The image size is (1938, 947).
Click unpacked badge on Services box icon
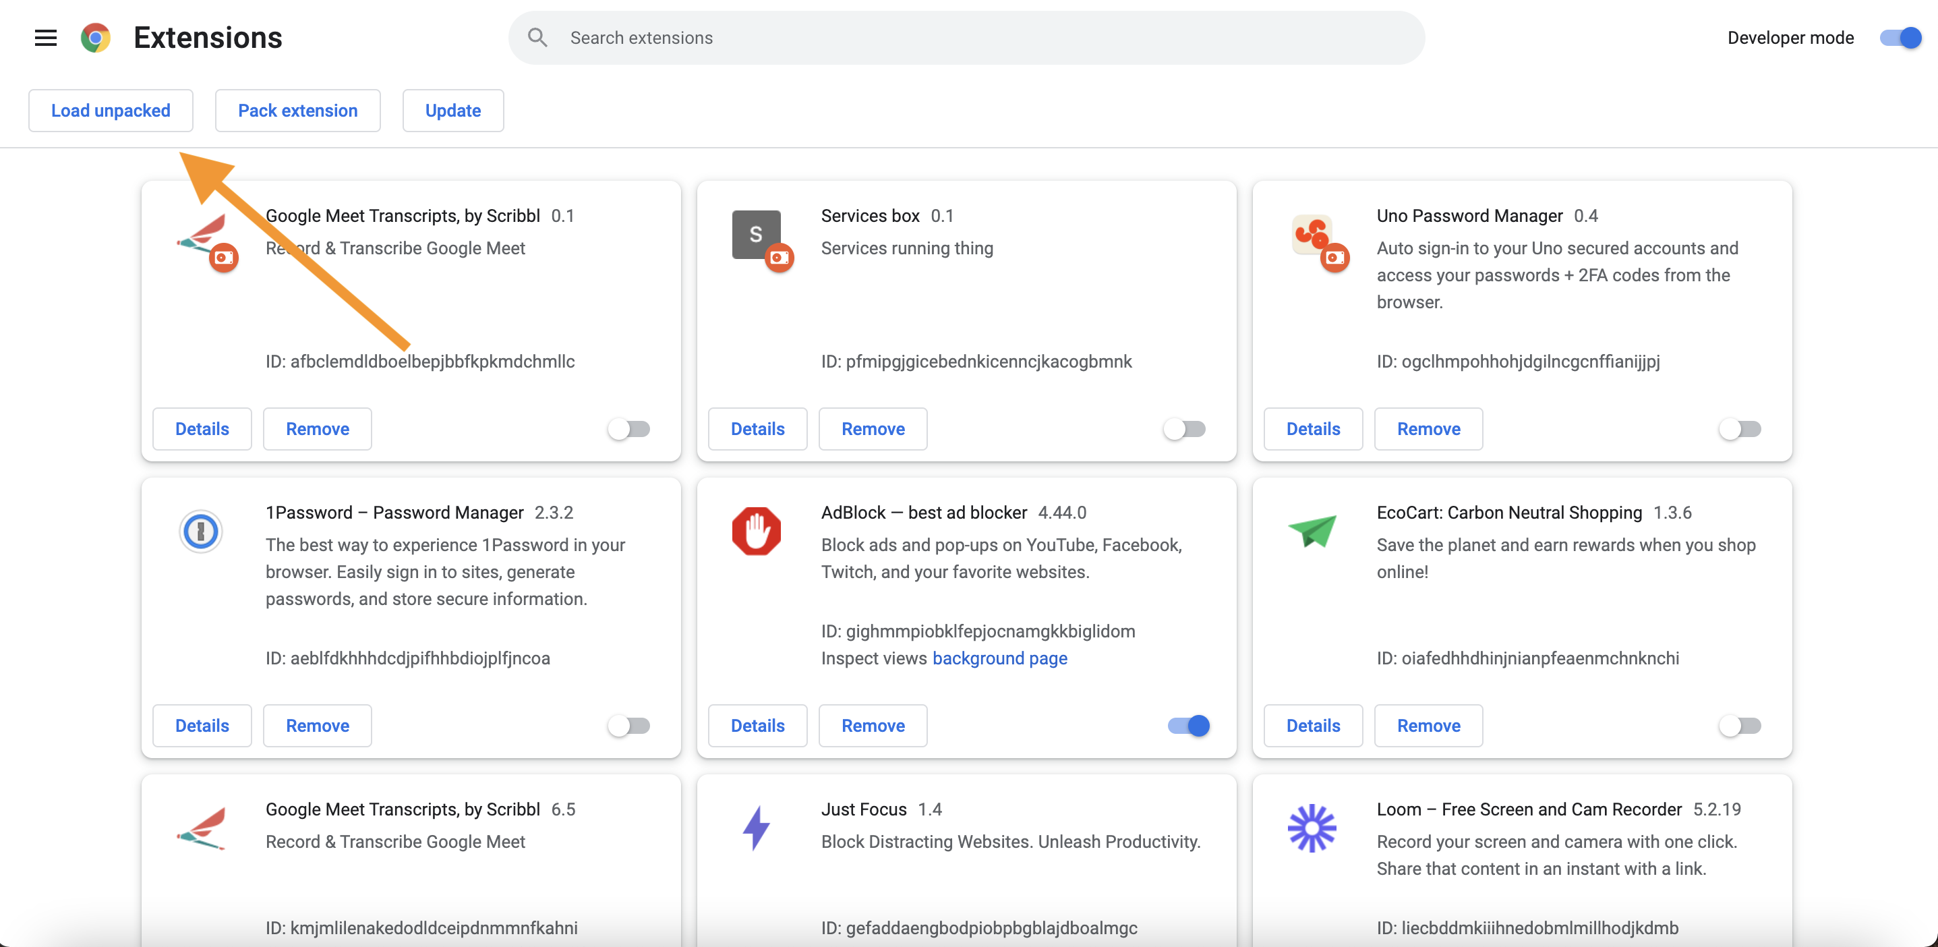click(x=780, y=258)
